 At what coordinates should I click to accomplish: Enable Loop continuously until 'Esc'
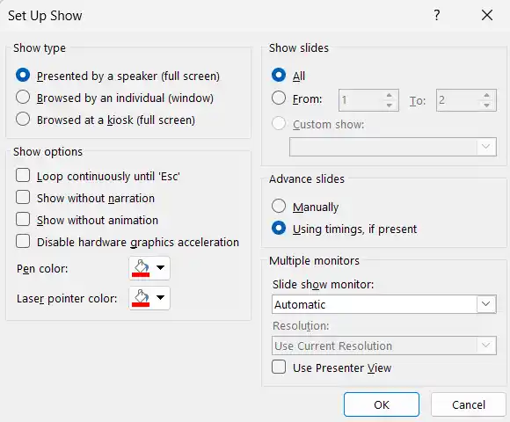click(x=23, y=176)
